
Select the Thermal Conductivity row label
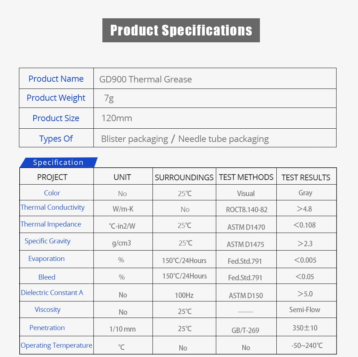click(53, 207)
